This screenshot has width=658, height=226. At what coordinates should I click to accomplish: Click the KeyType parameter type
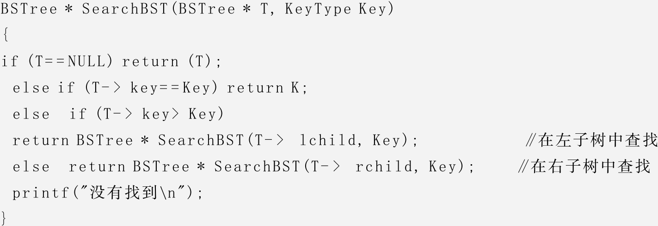pyautogui.click(x=318, y=9)
